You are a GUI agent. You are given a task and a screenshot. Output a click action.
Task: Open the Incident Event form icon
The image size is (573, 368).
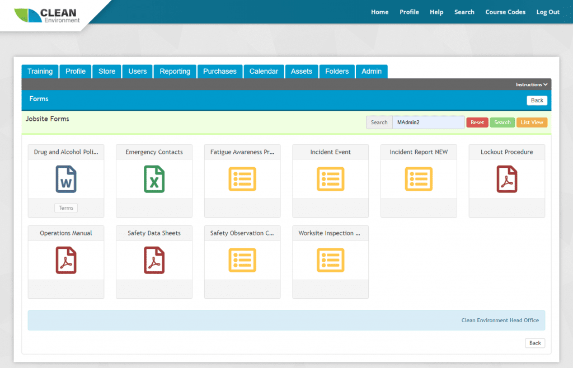330,179
